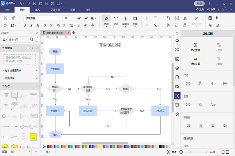Toggle Bold formatting
This screenshot has width=235, height=156.
(x=25, y=25)
